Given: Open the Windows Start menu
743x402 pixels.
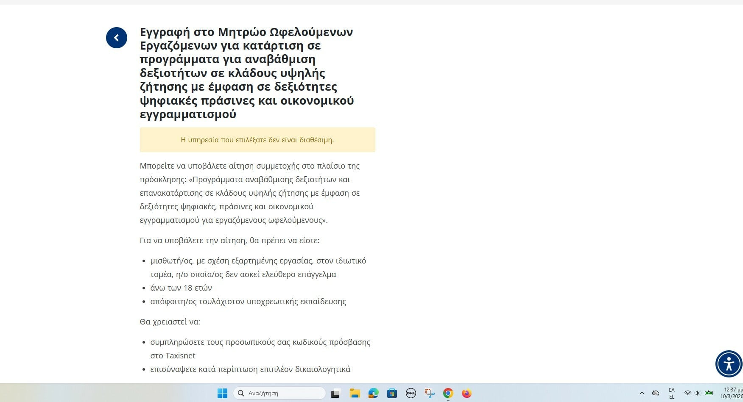Looking at the screenshot, I should point(222,394).
